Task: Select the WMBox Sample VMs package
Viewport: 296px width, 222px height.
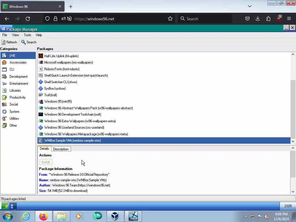Action: tap(164, 141)
